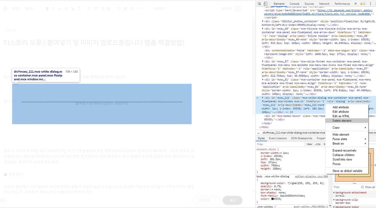Choose Edit attribute from context menu
This screenshot has width=376, height=208.
tap(347, 112)
